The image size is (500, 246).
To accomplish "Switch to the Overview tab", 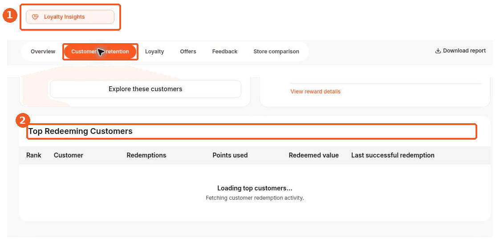I will point(43,52).
